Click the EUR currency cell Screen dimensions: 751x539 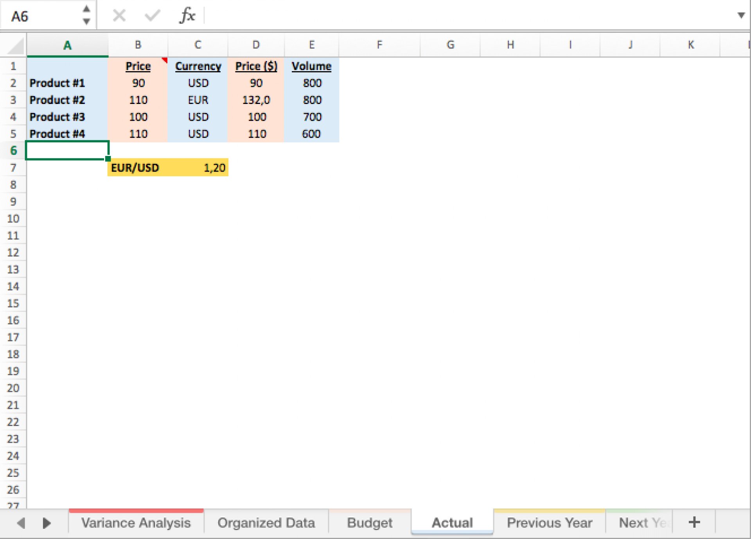pyautogui.click(x=198, y=100)
